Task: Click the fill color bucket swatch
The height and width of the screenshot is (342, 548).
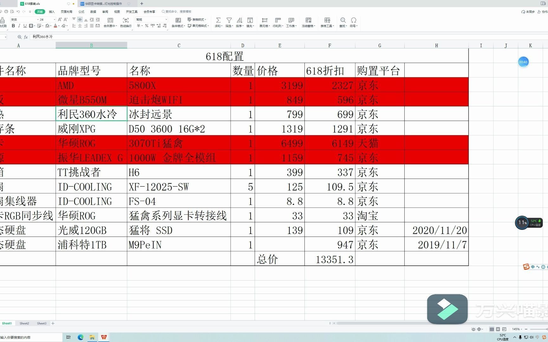Action: click(x=47, y=26)
